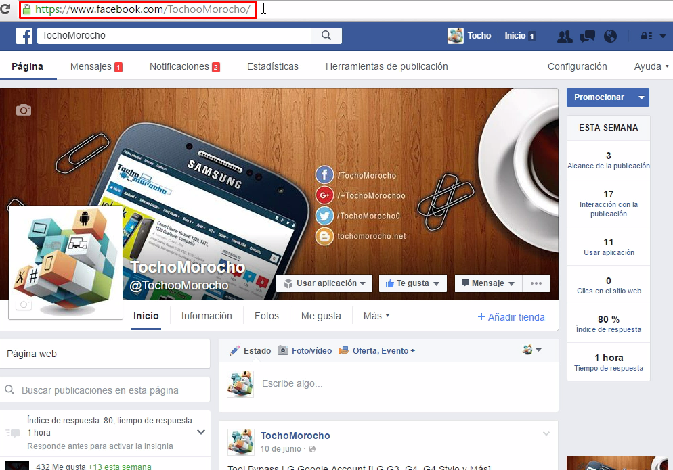Open Herramientas de publicación tab
Image resolution: width=673 pixels, height=470 pixels.
tap(387, 66)
